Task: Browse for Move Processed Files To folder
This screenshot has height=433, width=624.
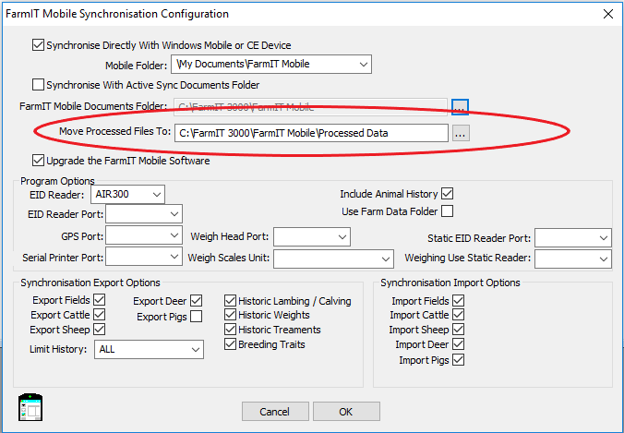Action: pyautogui.click(x=461, y=133)
